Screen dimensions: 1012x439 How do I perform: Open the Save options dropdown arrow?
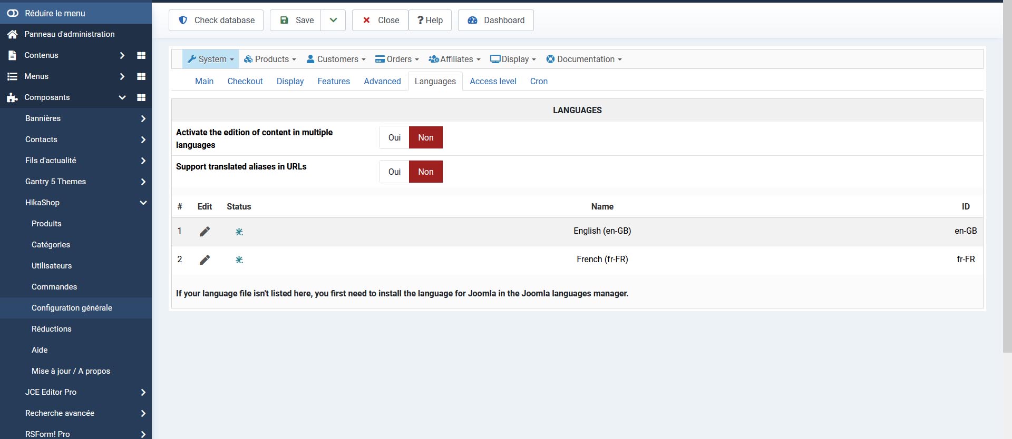point(333,20)
